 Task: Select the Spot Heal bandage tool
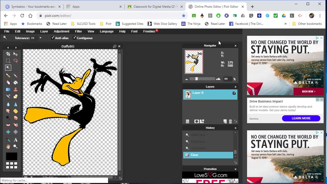(x=16, y=125)
